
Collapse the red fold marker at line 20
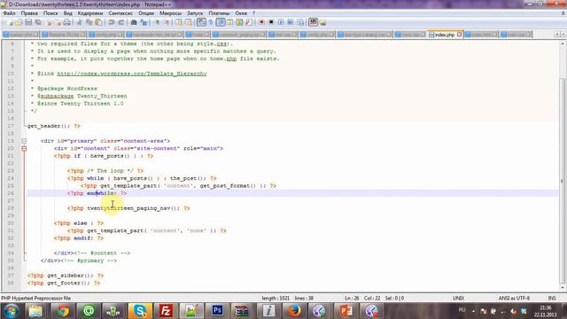(24, 149)
